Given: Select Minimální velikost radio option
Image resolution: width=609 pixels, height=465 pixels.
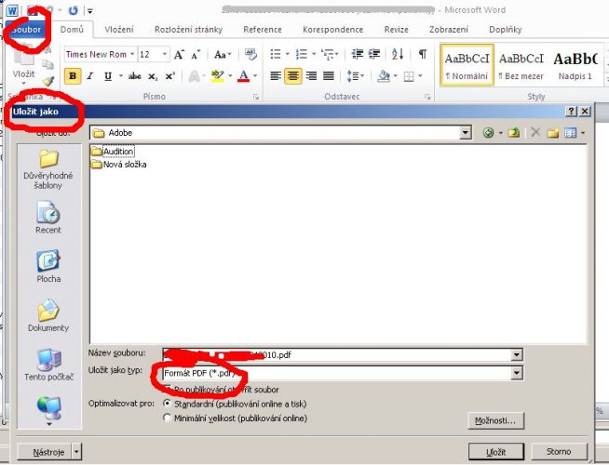Looking at the screenshot, I should [x=167, y=418].
